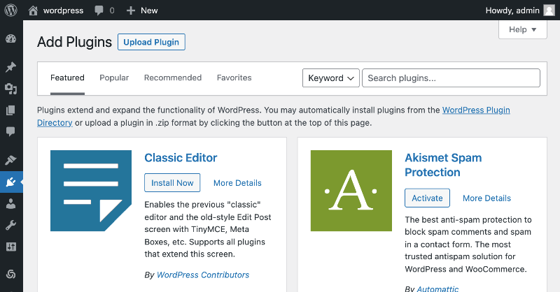Open Appearance brush sidebar icon
This screenshot has height=292, width=560.
(11, 160)
